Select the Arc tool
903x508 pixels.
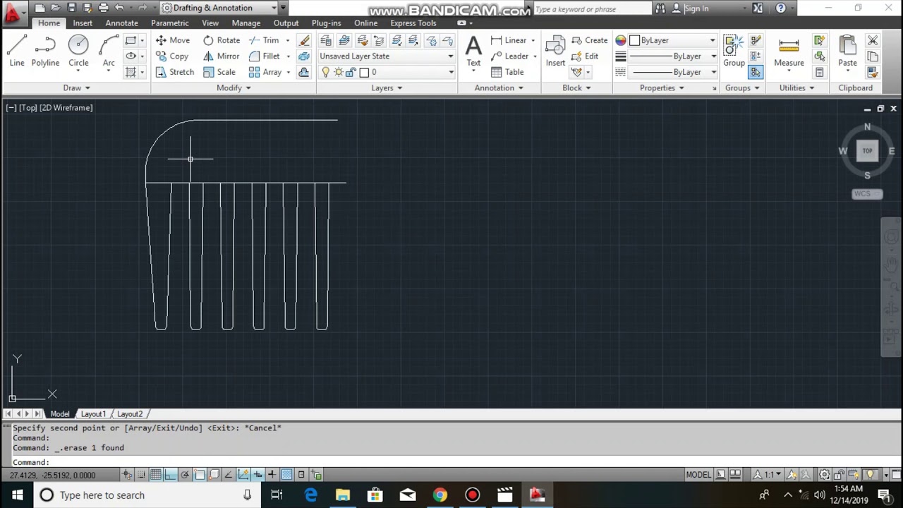109,51
